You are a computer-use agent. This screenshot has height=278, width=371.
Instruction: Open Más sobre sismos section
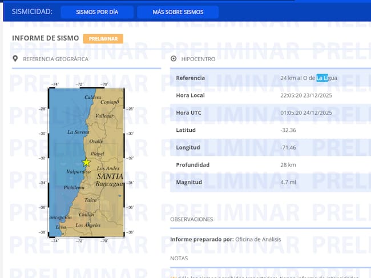pyautogui.click(x=178, y=12)
